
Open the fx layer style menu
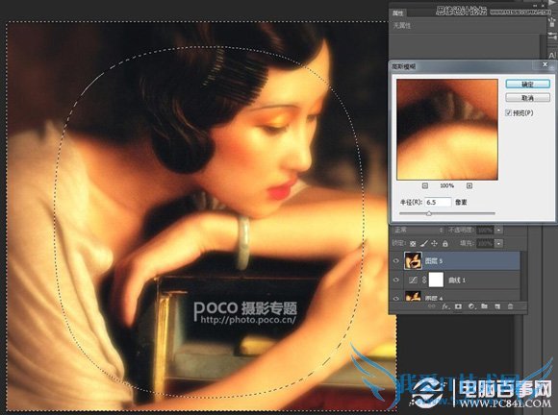pyautogui.click(x=445, y=306)
